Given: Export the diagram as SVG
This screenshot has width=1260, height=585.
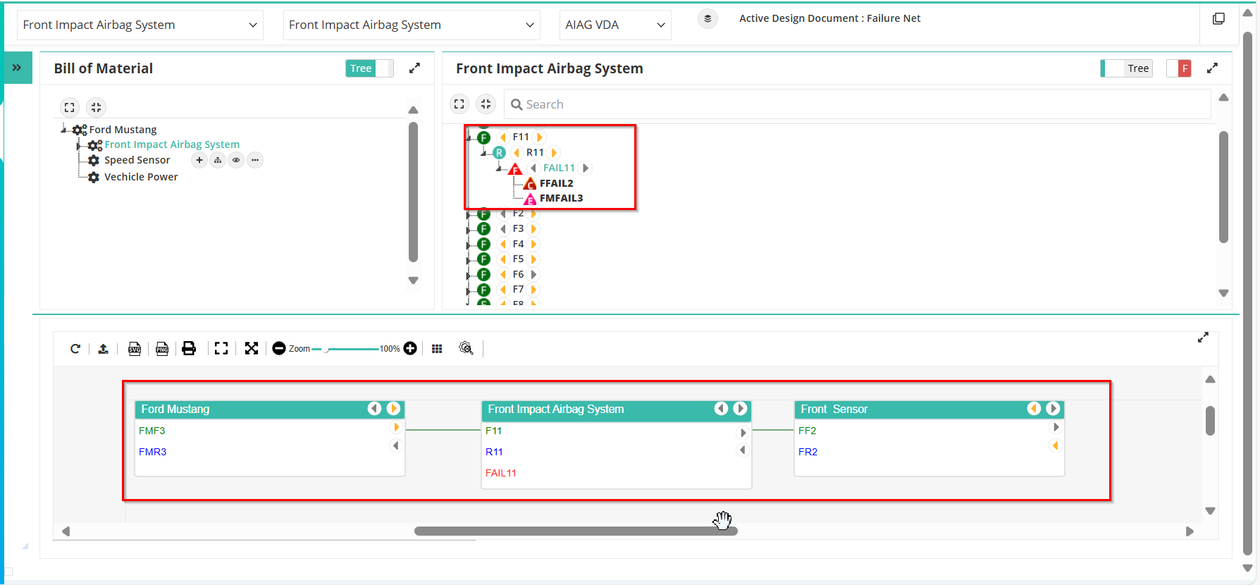Looking at the screenshot, I should coord(135,348).
